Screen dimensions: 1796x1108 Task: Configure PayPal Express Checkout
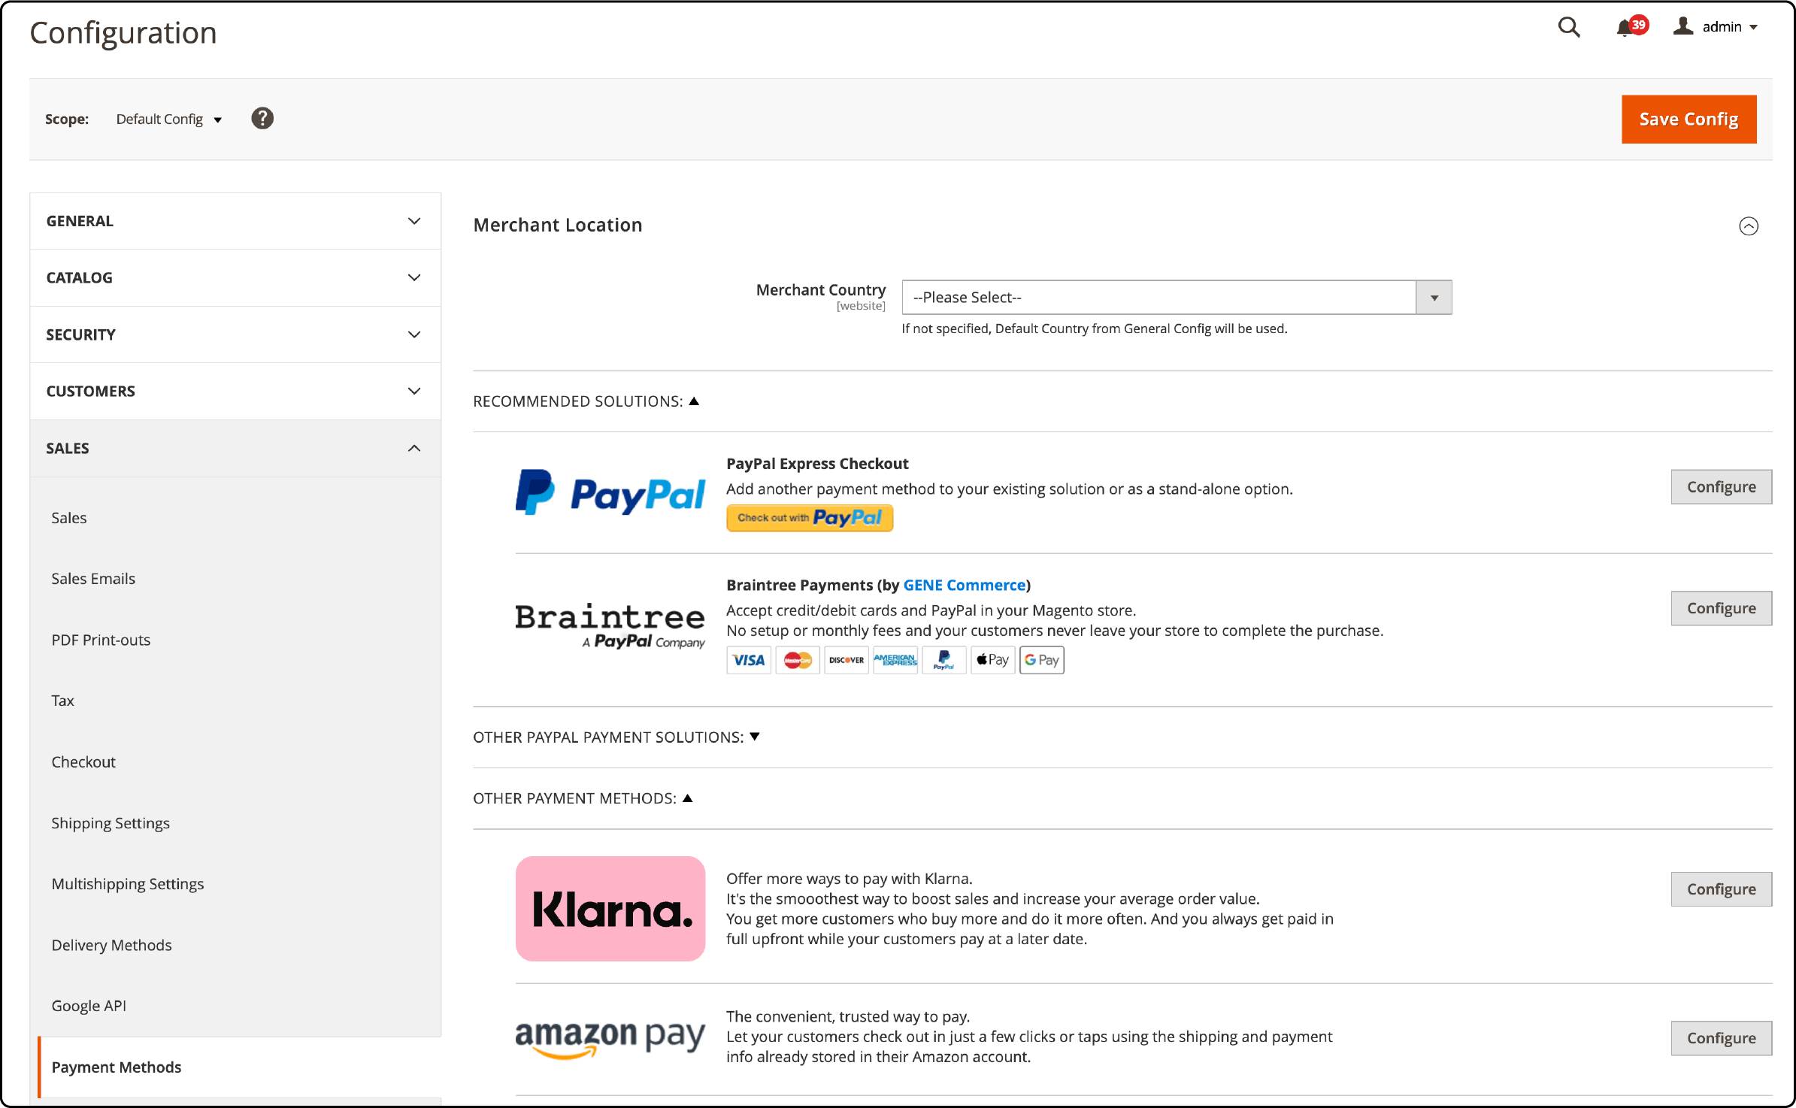coord(1721,487)
